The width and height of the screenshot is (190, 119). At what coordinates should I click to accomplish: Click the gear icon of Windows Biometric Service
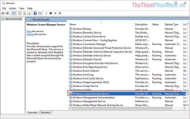(71, 33)
